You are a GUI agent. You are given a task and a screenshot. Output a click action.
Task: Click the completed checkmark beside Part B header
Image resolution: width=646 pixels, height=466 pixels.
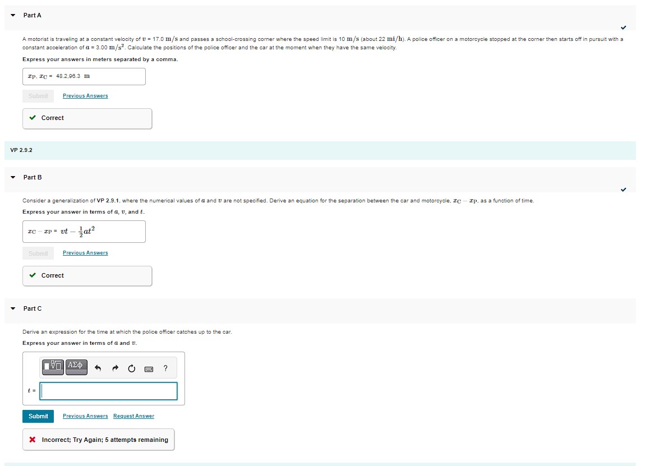(622, 190)
